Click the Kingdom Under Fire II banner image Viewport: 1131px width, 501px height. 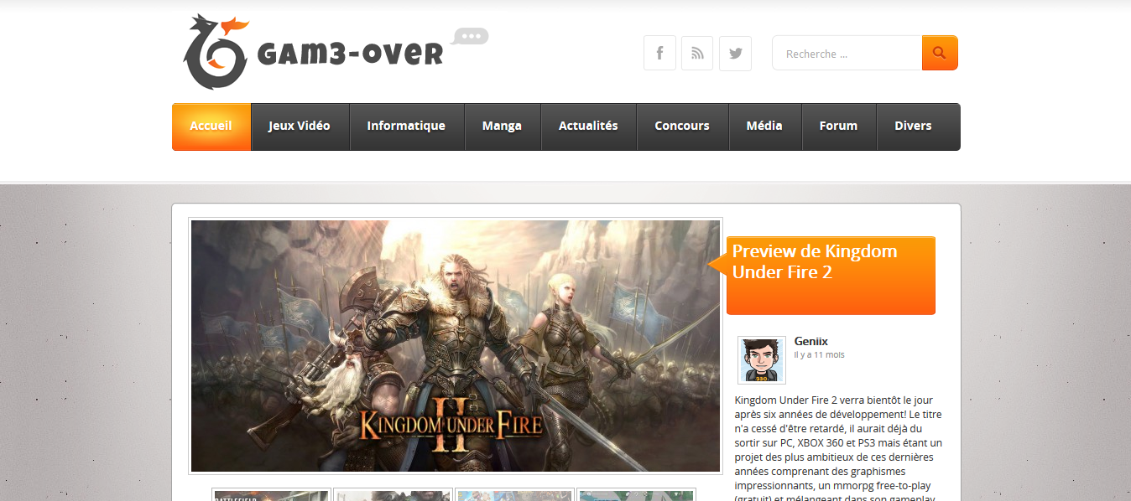point(456,346)
